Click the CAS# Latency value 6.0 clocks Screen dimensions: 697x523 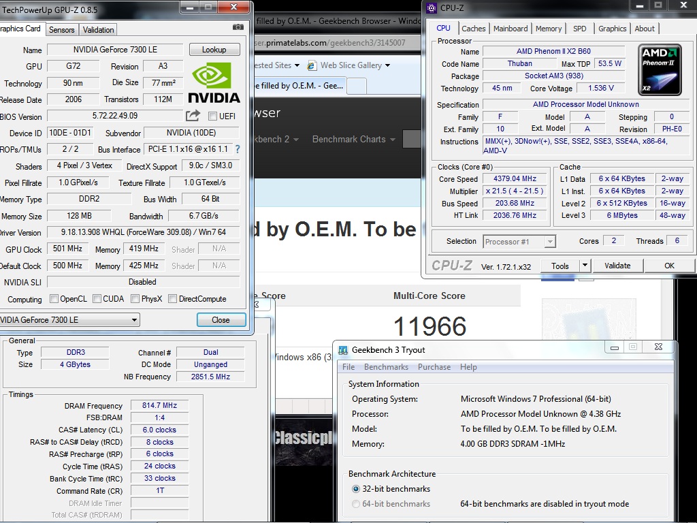[159, 430]
